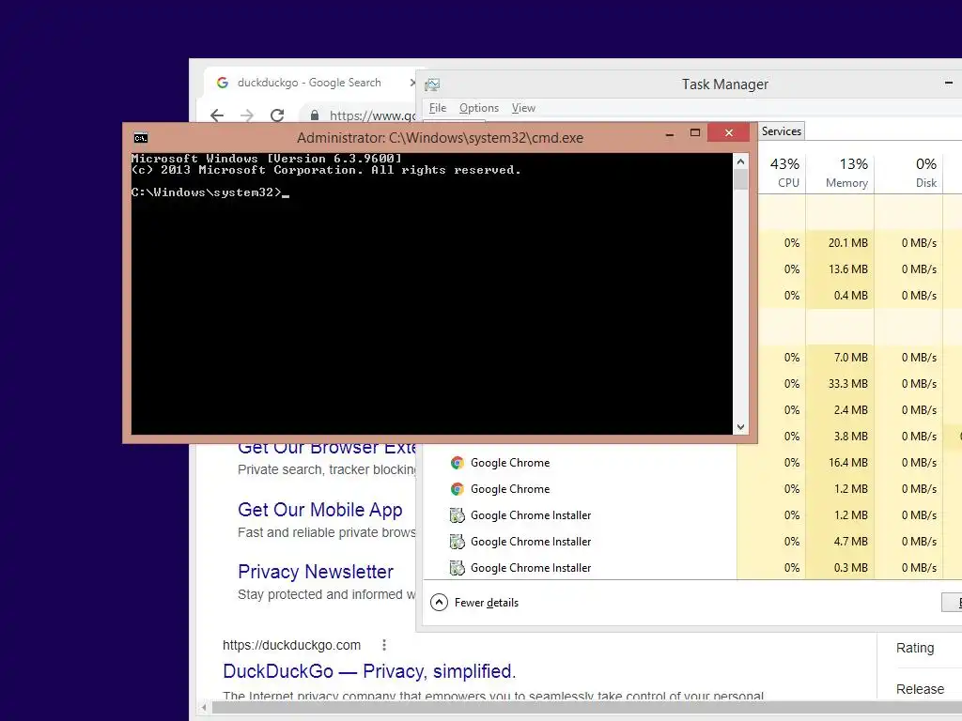Minimize the Task Manager window
Image resolution: width=962 pixels, height=721 pixels.
point(949,84)
